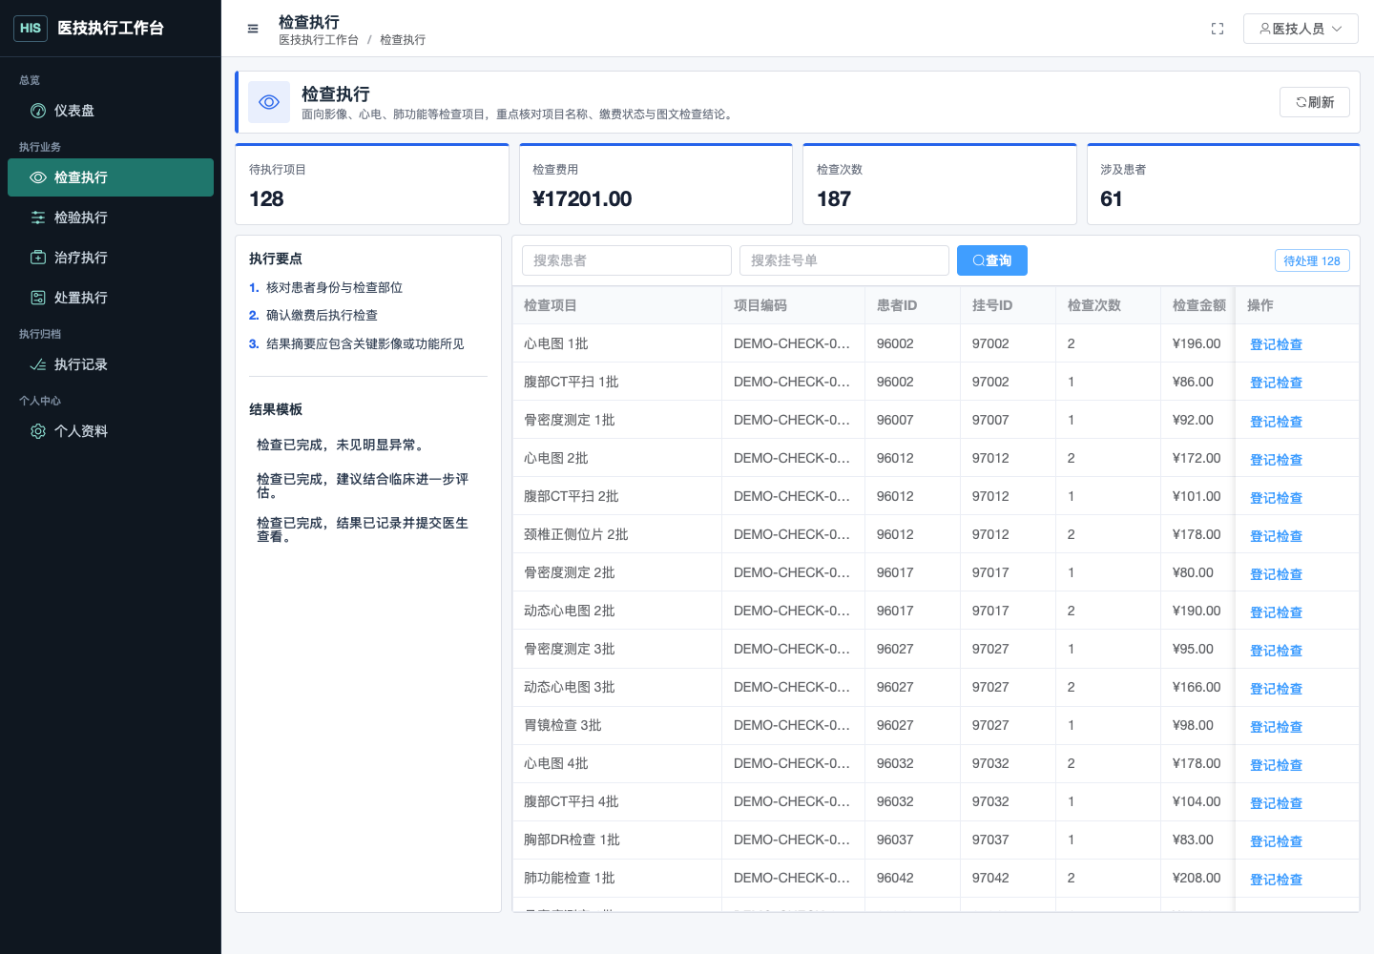The height and width of the screenshot is (954, 1374).
Task: Select template 检查已完成，建议结合临床进一步评估。
Action: [367, 486]
